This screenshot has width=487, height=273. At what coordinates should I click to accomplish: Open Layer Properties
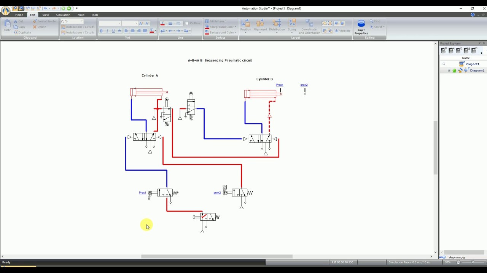pyautogui.click(x=361, y=27)
